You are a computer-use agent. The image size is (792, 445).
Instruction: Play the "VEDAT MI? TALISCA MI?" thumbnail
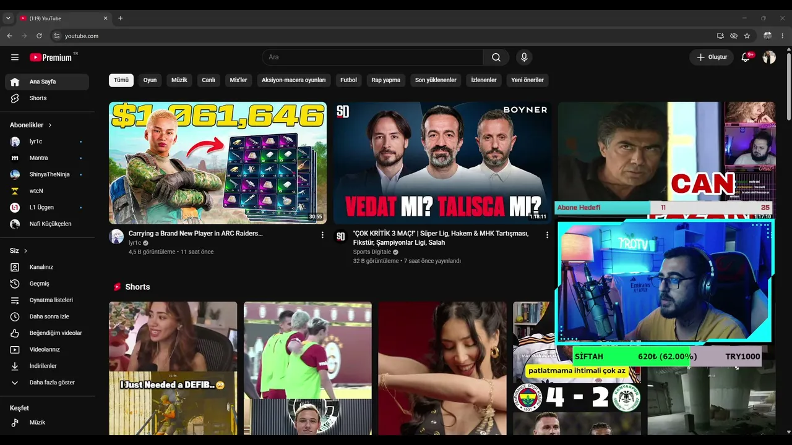[442, 163]
